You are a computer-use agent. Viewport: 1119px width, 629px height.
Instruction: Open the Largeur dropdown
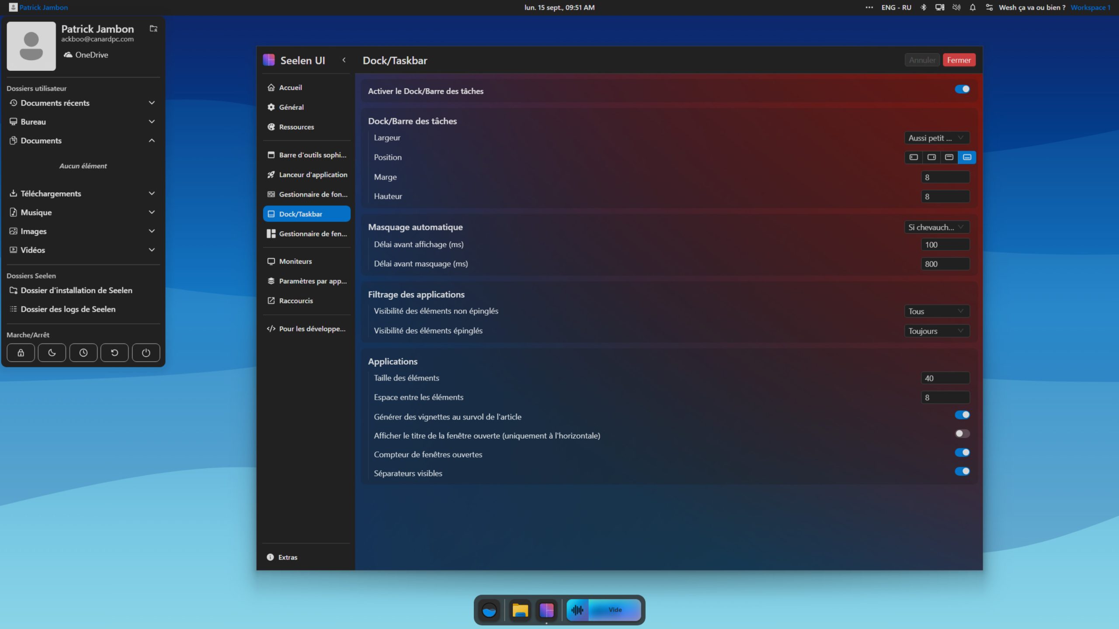click(937, 138)
